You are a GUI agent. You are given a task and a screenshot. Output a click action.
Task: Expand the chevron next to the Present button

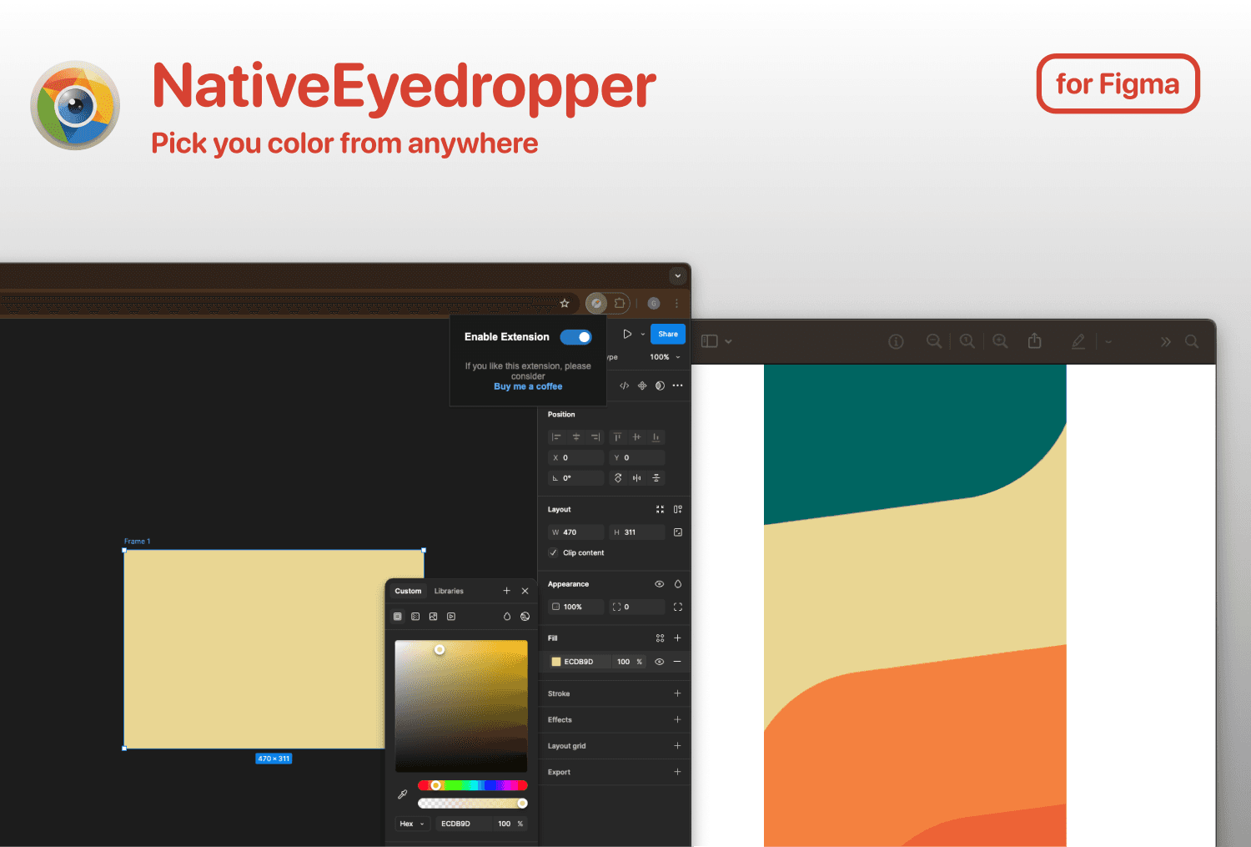tap(642, 333)
